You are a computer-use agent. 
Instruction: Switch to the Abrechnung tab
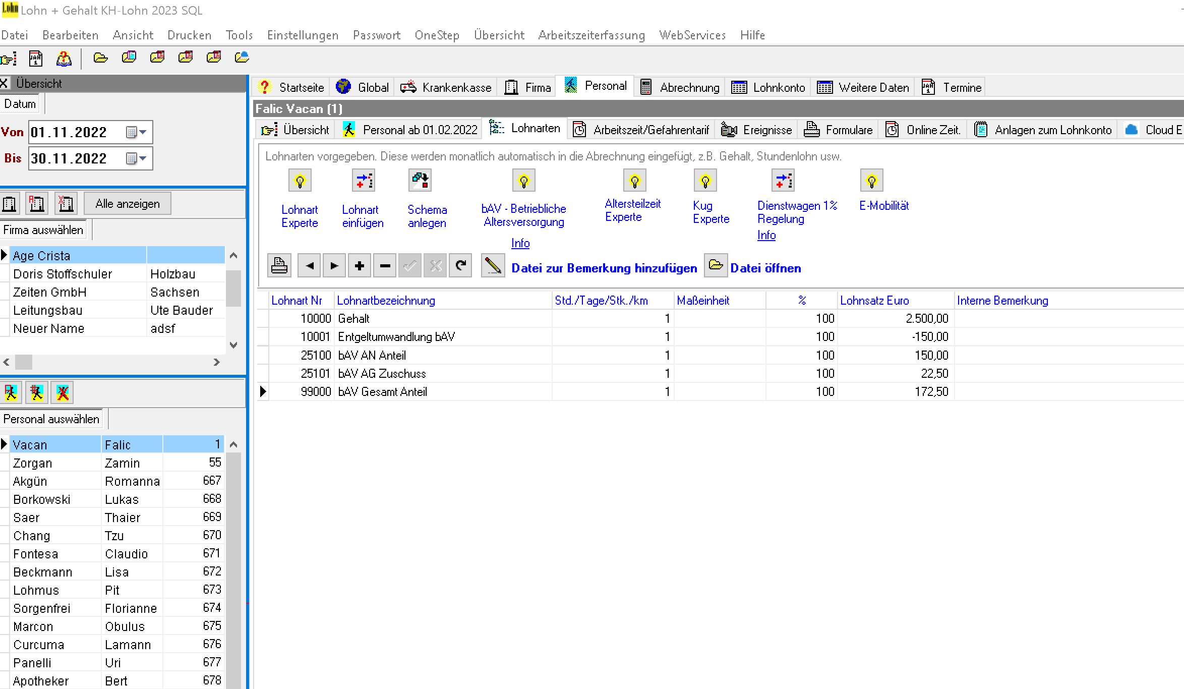coord(680,87)
